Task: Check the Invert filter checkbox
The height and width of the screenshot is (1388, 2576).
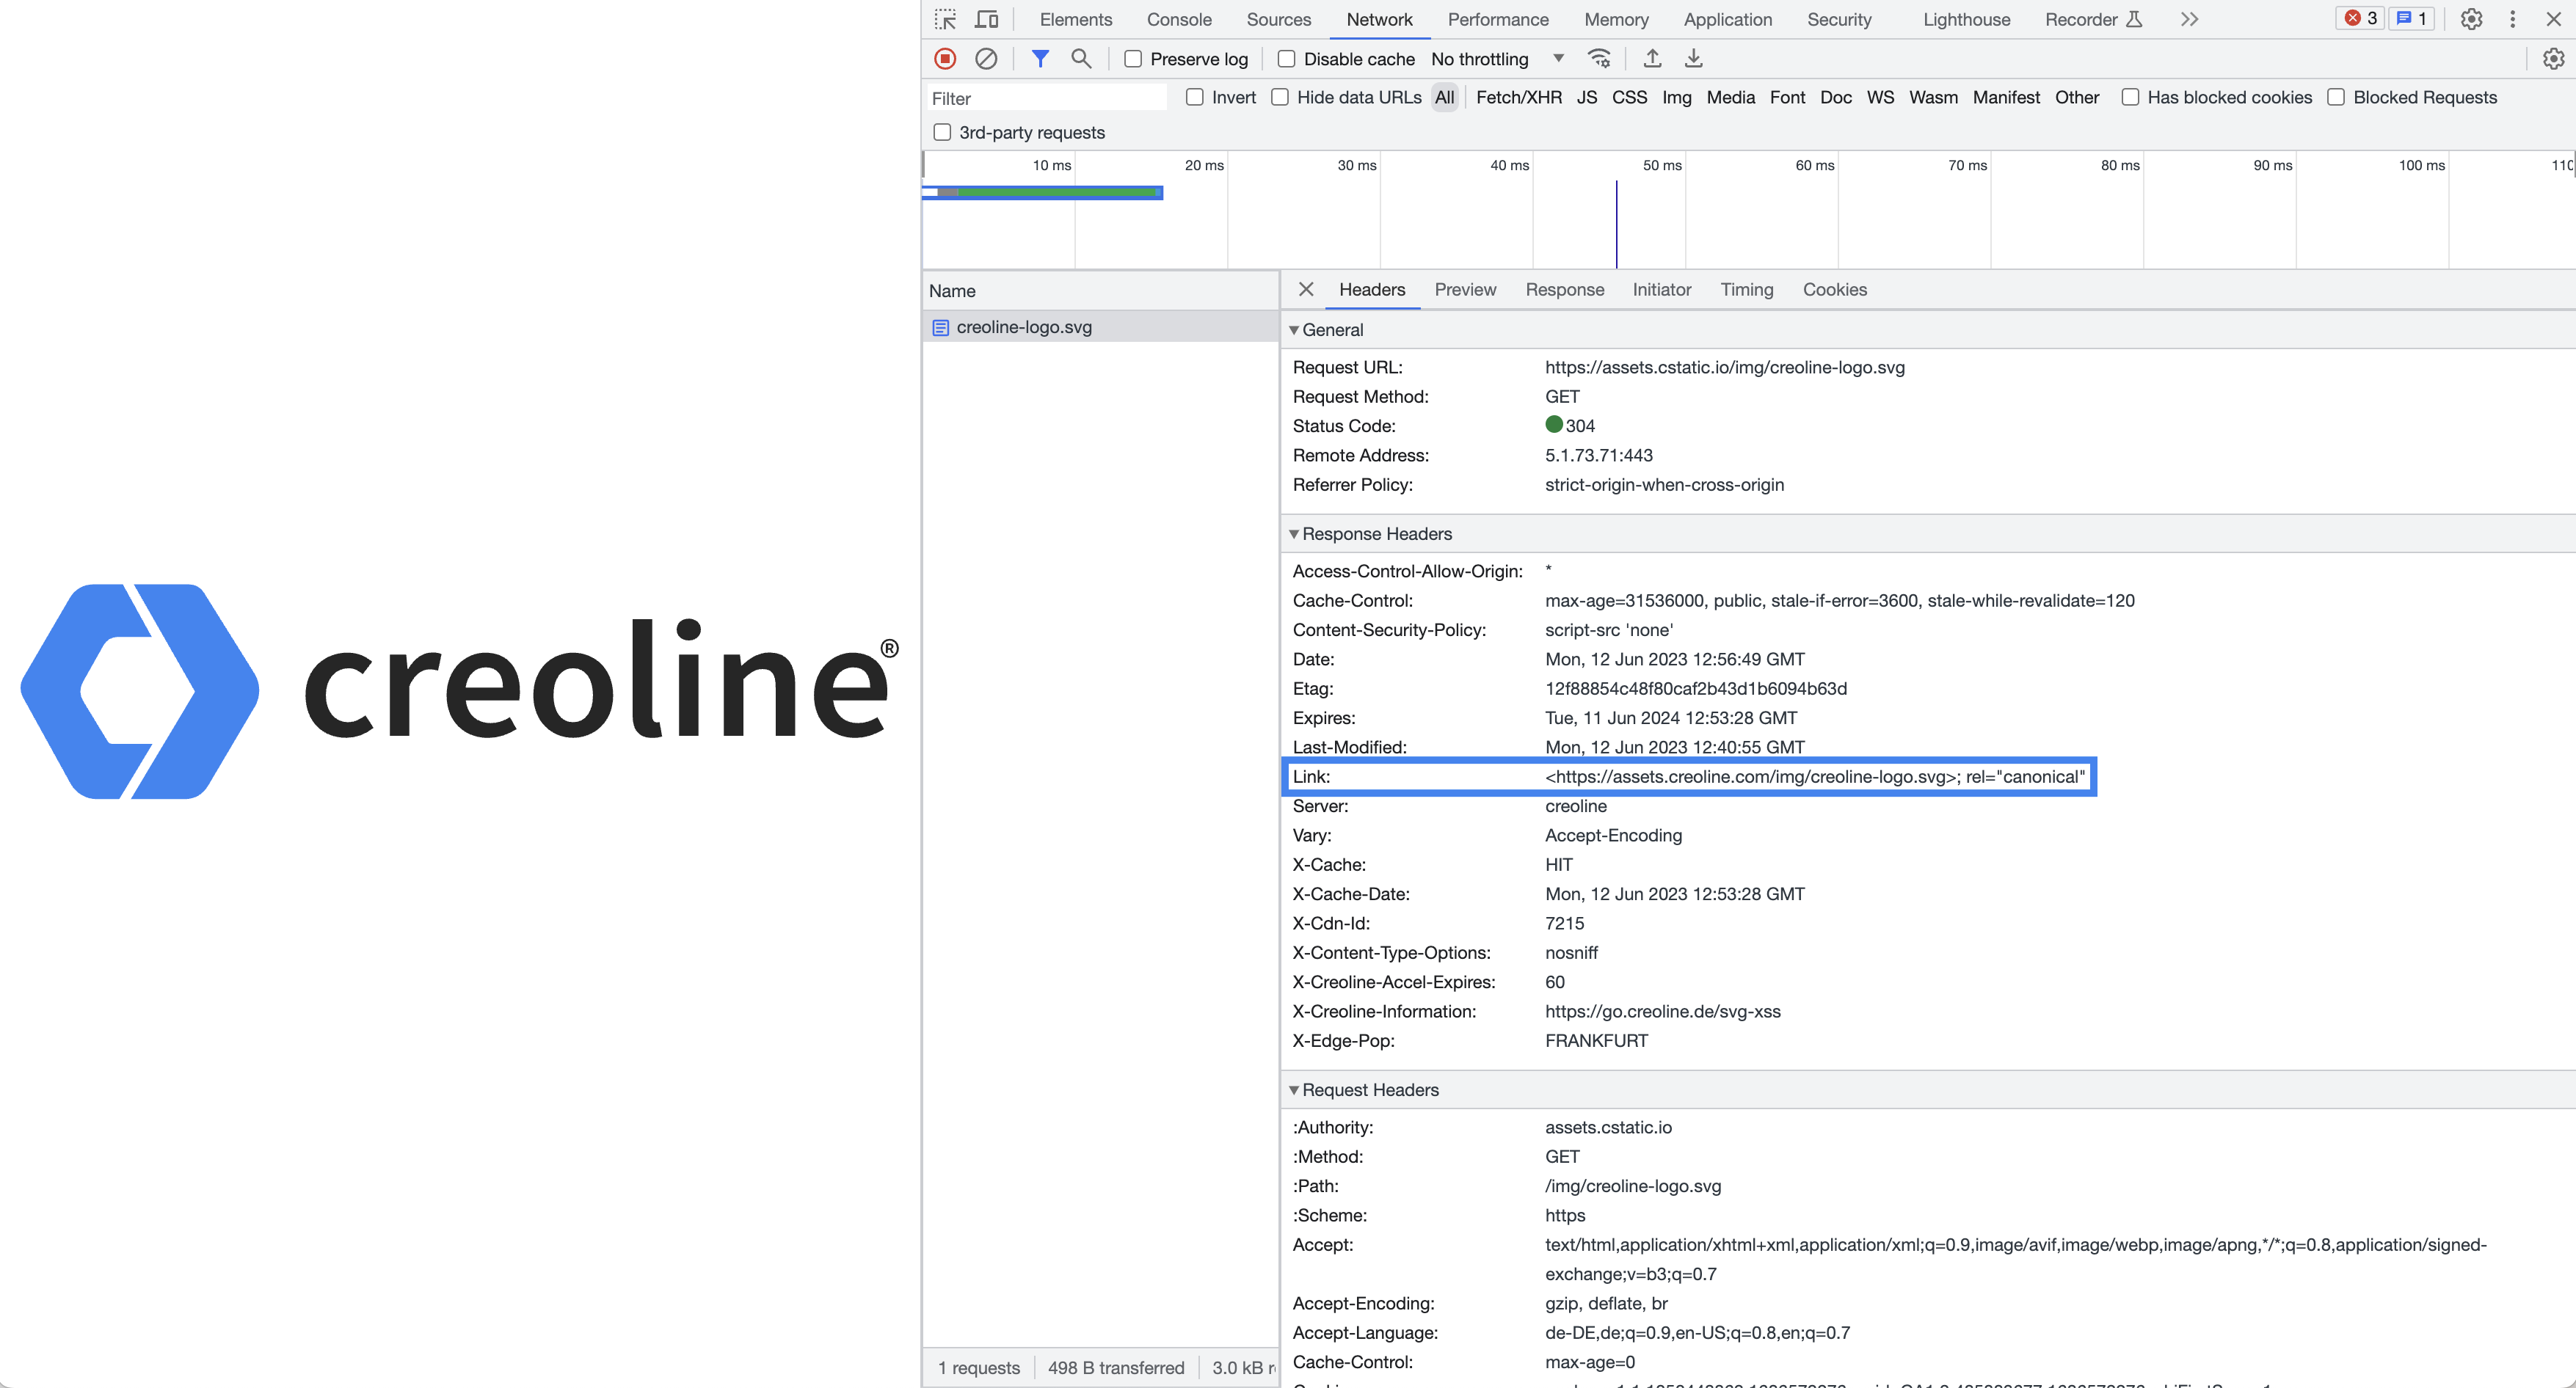Action: click(x=1194, y=97)
